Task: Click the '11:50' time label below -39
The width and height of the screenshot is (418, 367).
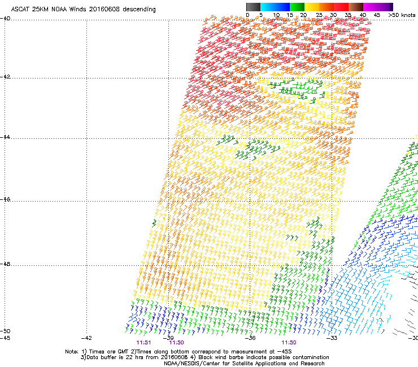Action: [176, 343]
